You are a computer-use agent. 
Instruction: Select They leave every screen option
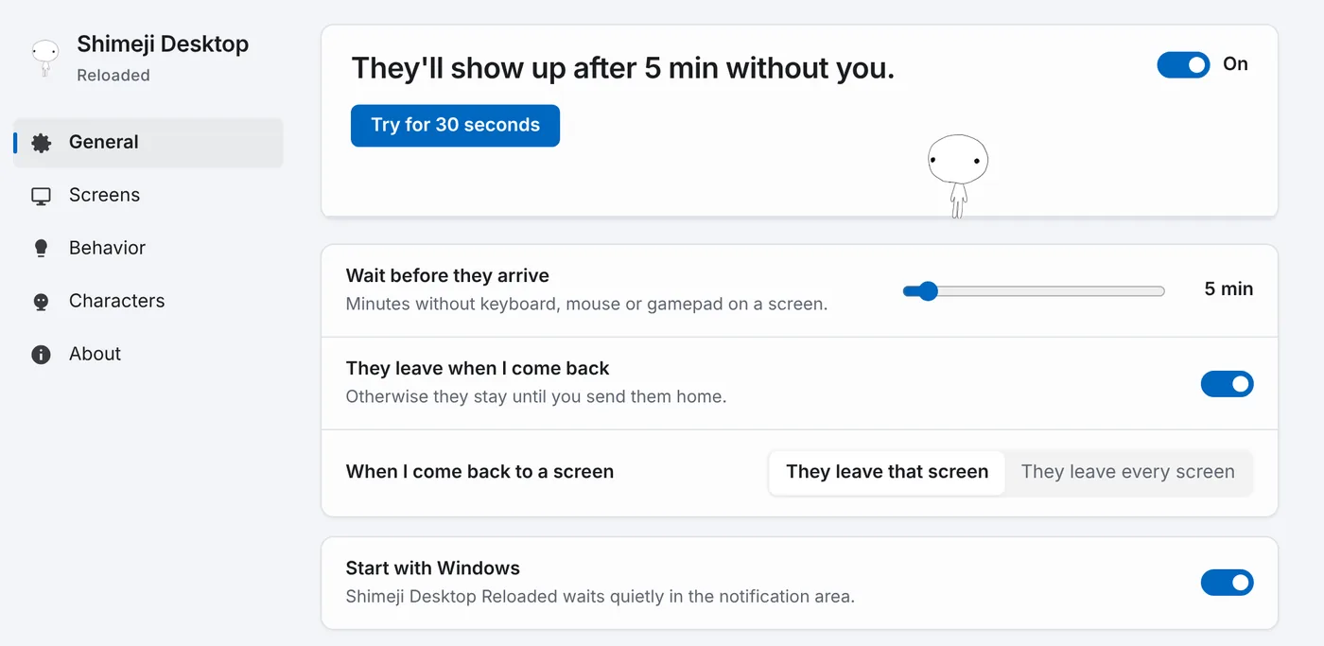point(1127,472)
